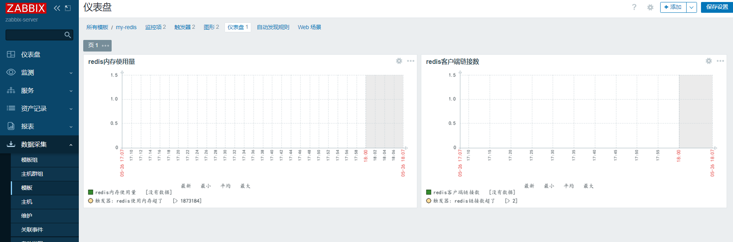
Task: Open 触发器 2 link
Action: [184, 27]
